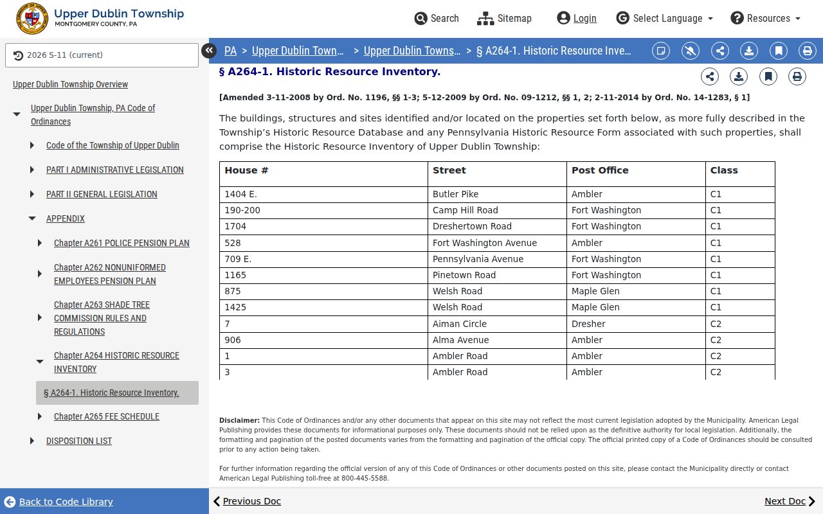Viewport: 823px width, 514px height.
Task: Collapse the Chapter A264 HISTORIC RESOURCE INVENTORY arrow
Action: pyautogui.click(x=40, y=362)
